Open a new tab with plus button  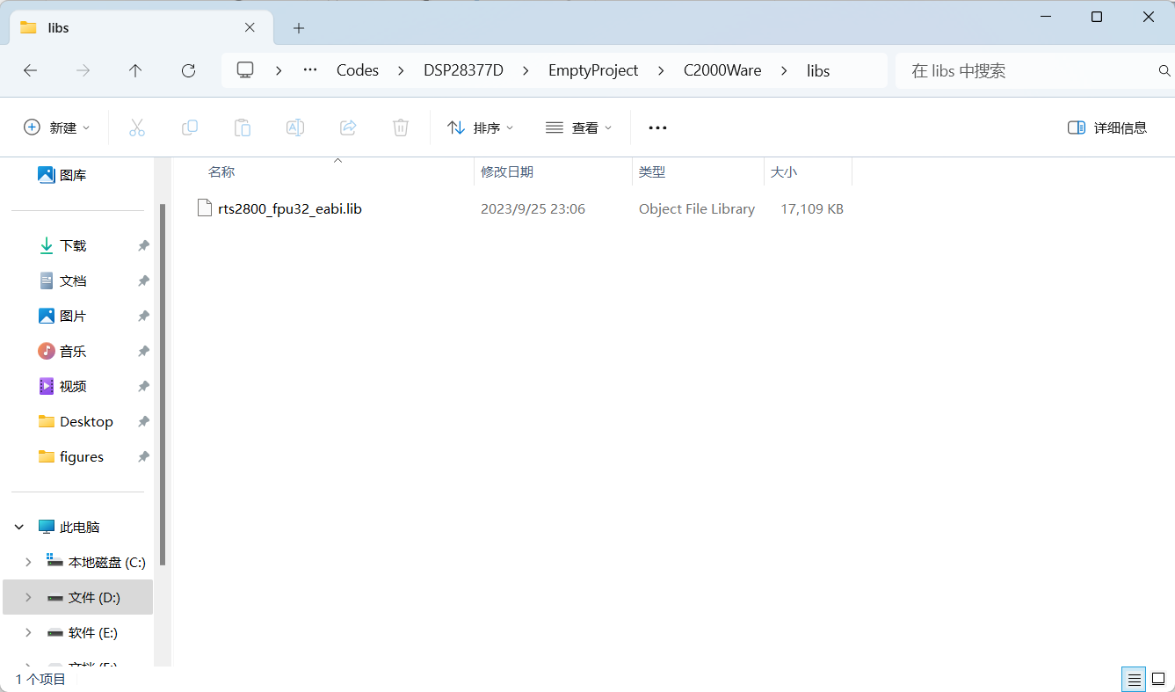tap(299, 28)
